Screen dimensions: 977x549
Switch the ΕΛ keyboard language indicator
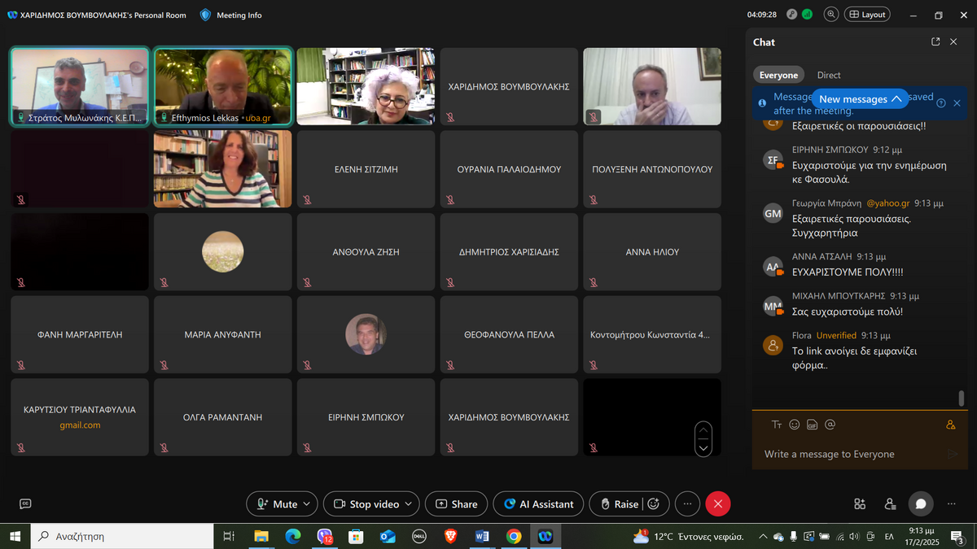coord(890,536)
